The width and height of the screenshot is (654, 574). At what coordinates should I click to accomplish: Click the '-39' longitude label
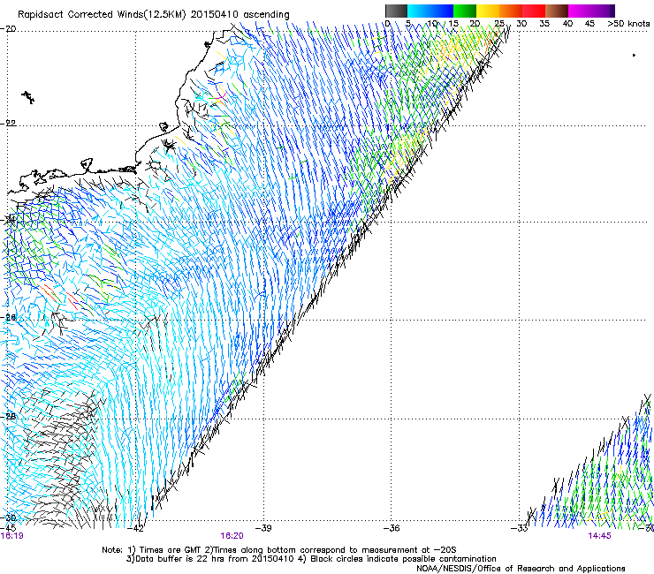[x=263, y=528]
